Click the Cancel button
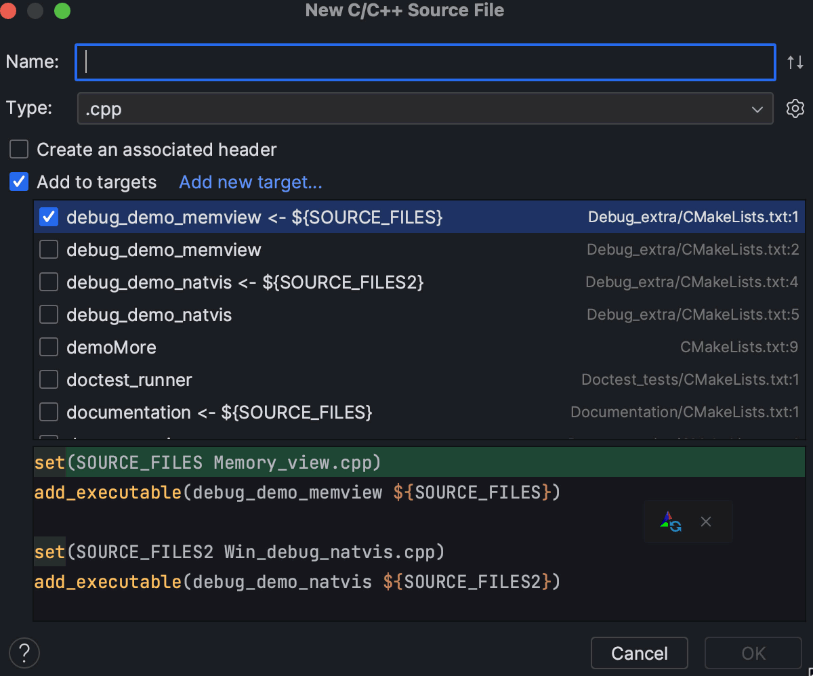This screenshot has height=676, width=813. point(639,652)
